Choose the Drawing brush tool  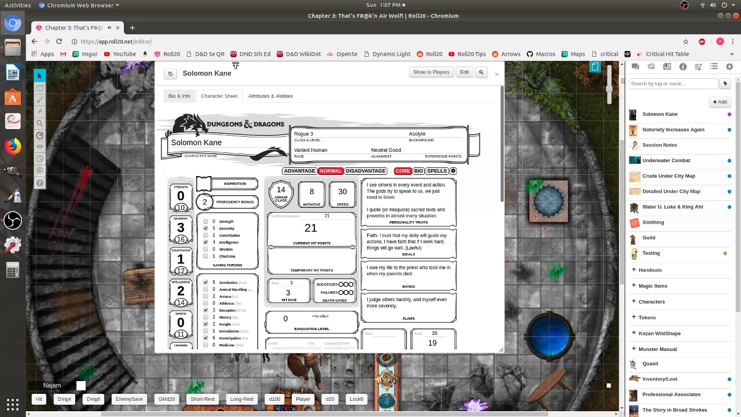coord(39,100)
